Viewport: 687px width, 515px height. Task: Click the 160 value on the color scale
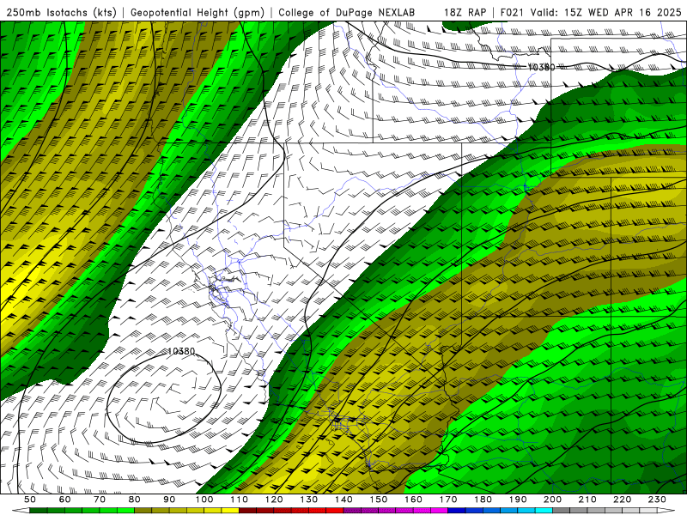pos(413,500)
